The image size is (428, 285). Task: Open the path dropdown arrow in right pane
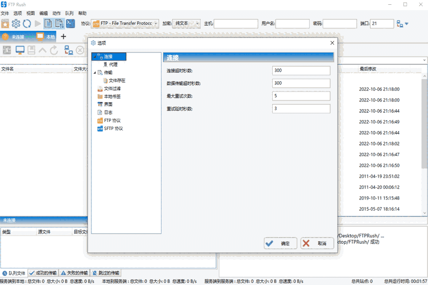(424, 60)
